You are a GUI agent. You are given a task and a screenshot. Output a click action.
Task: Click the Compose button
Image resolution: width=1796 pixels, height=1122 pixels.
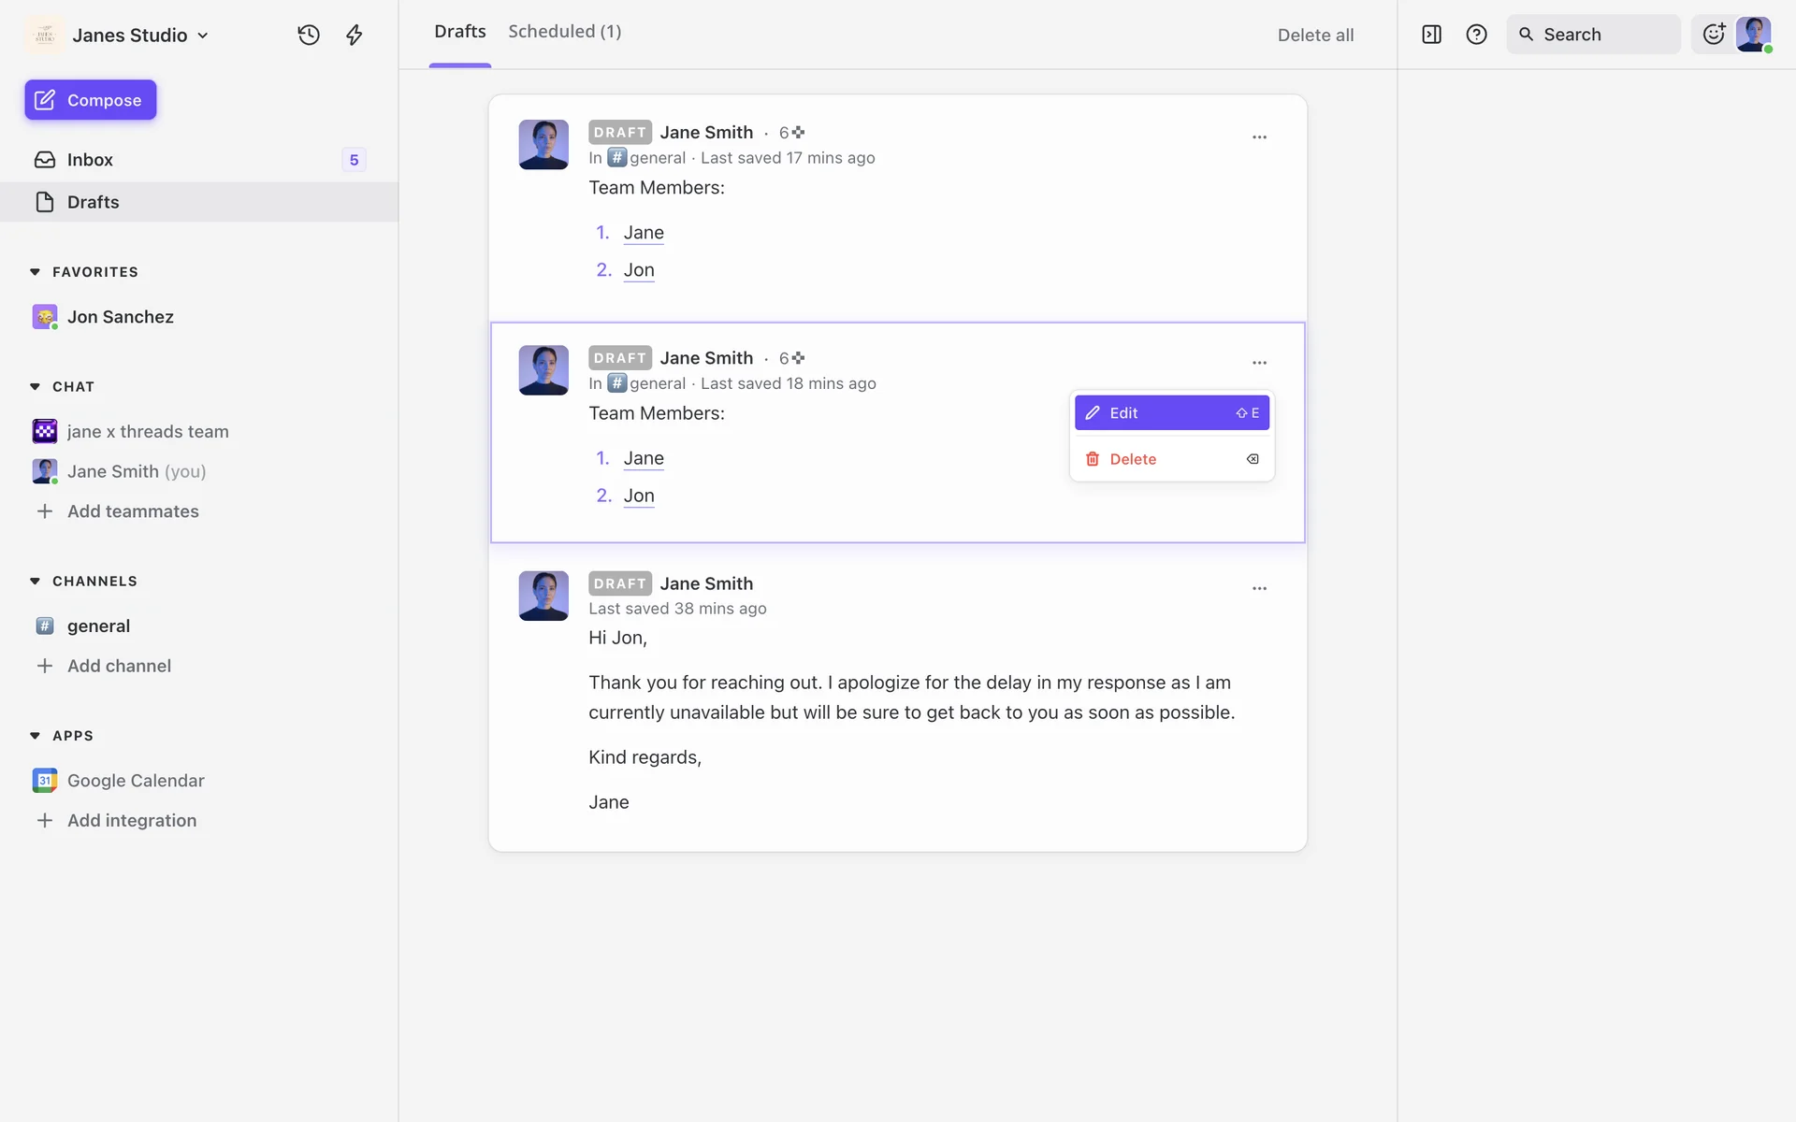91,100
